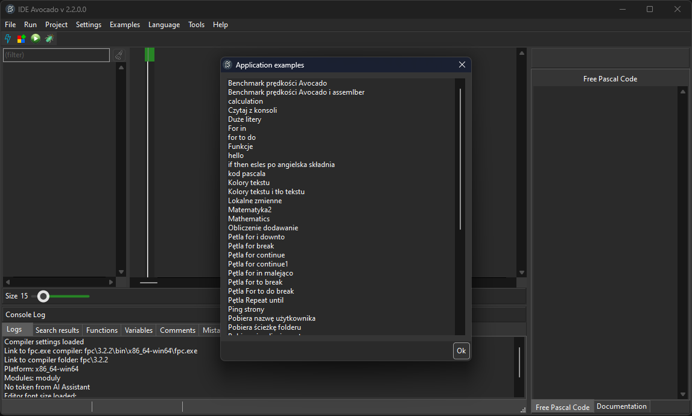Open the Run menu
692x416 pixels.
coord(30,25)
